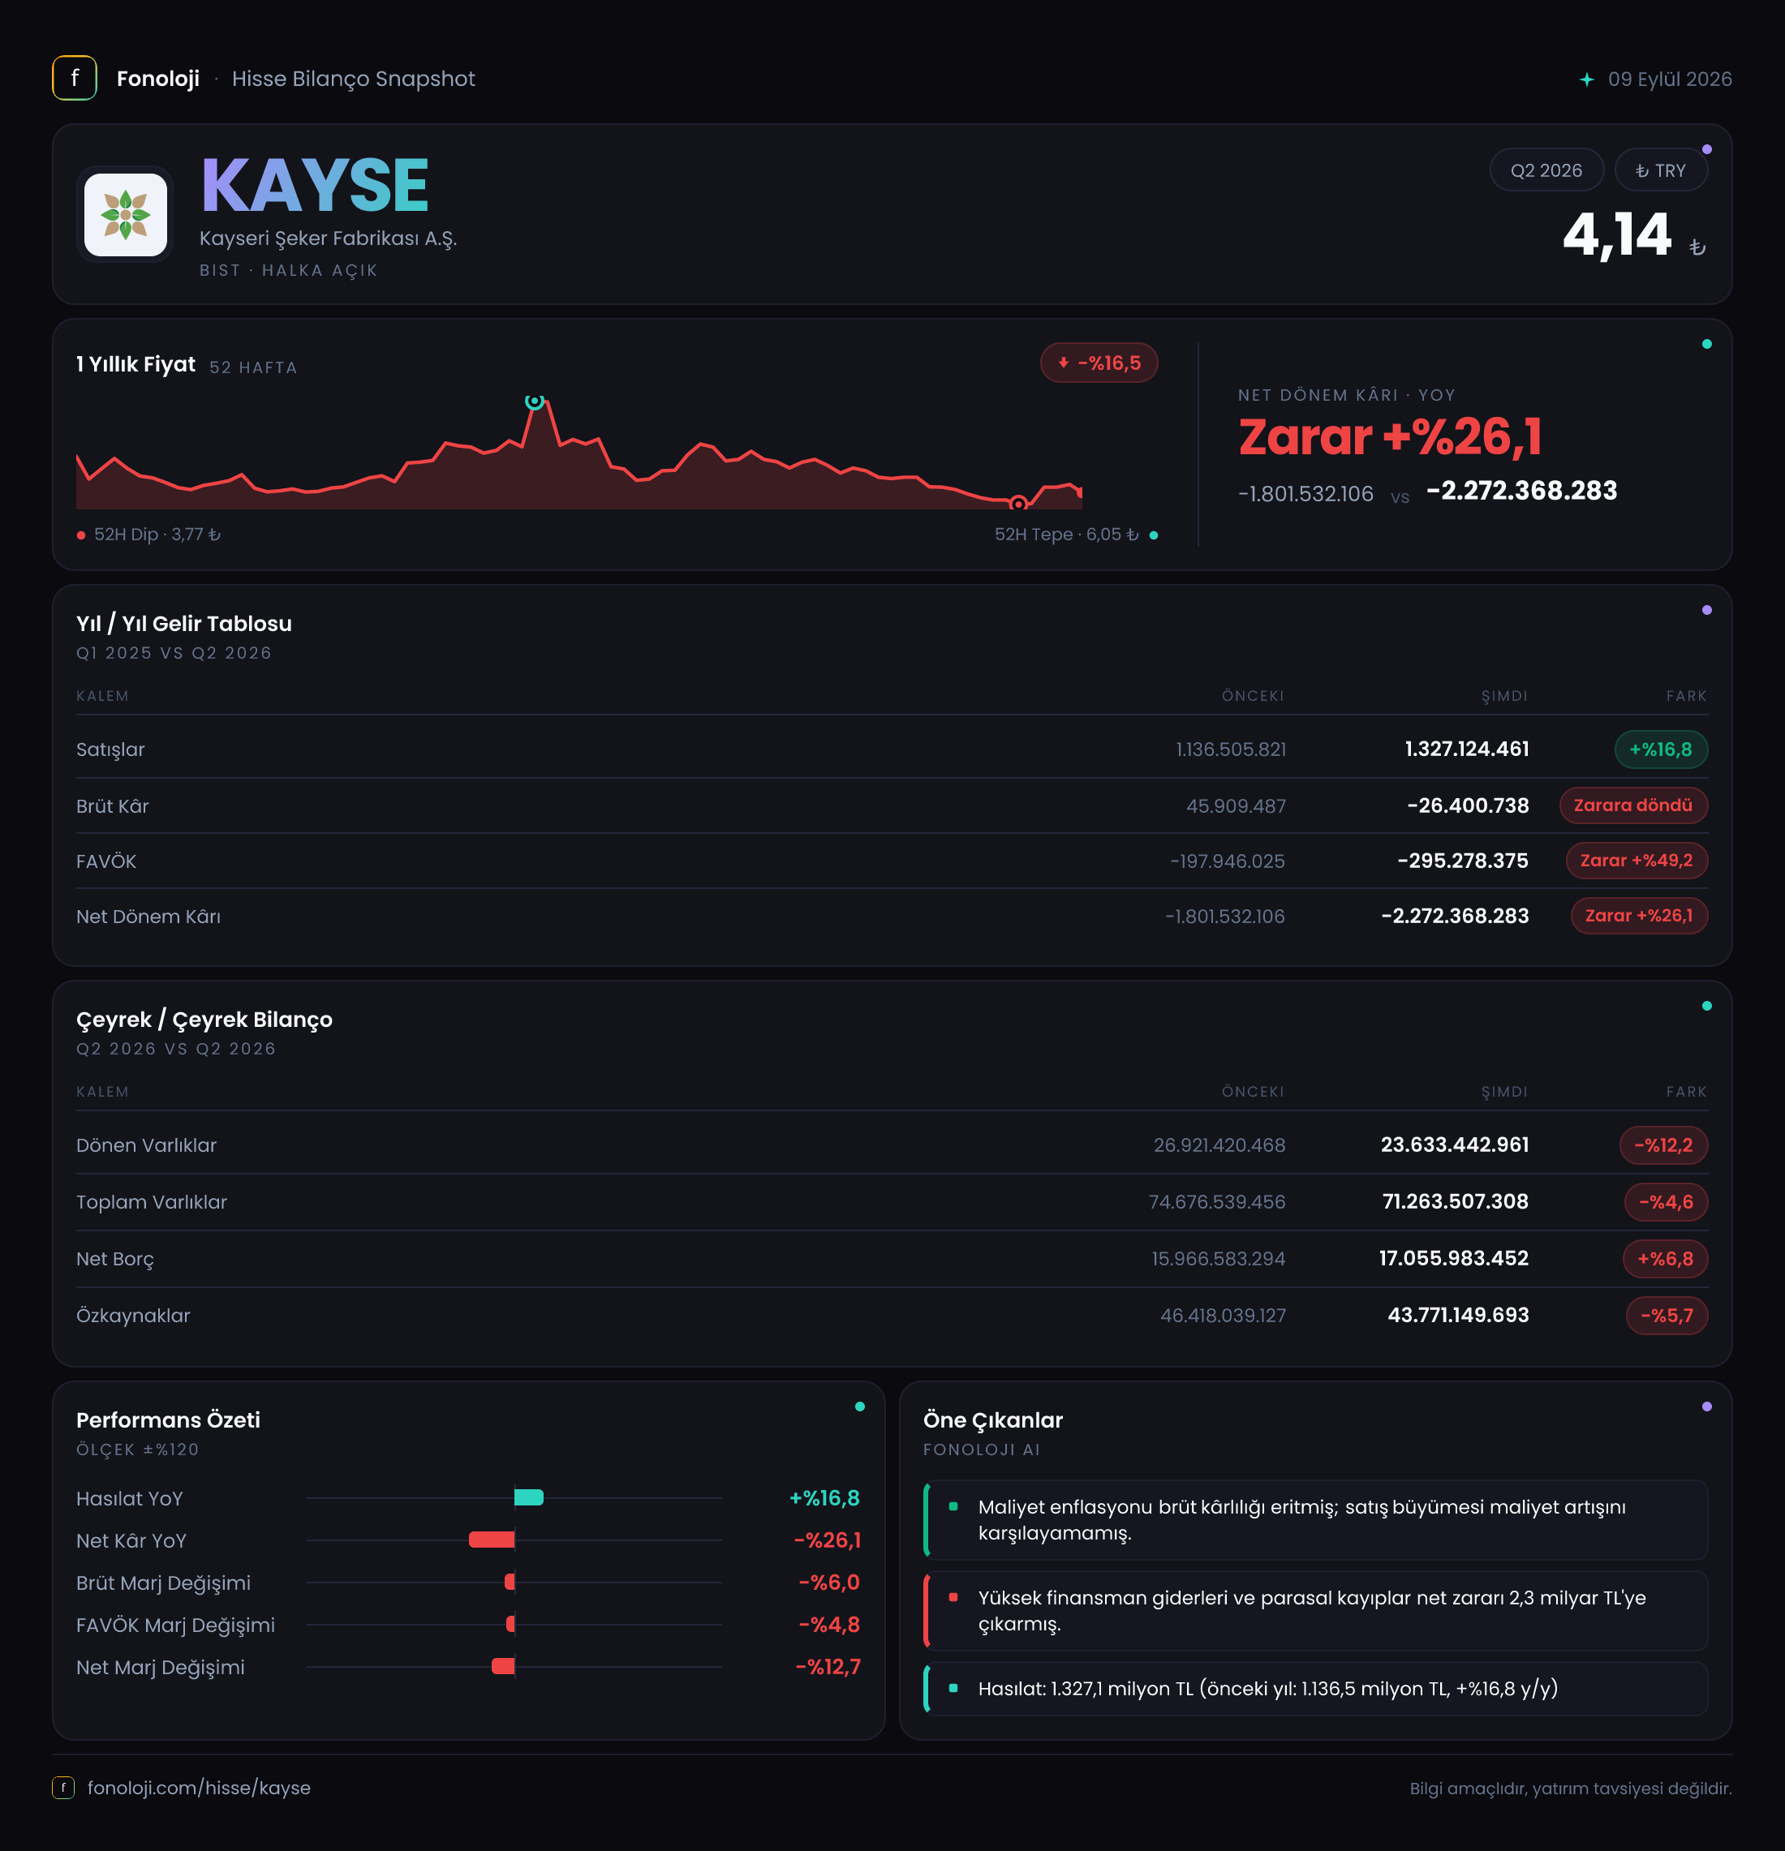Click the Zarar +%26,1 headline
The height and width of the screenshot is (1851, 1785).
click(1390, 437)
